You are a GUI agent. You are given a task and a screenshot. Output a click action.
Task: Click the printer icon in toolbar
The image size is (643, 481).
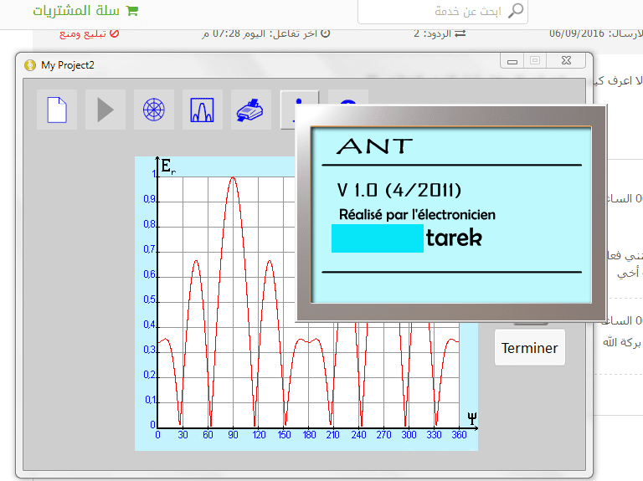click(x=250, y=110)
